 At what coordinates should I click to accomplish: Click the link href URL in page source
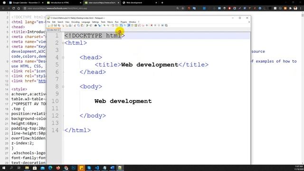[42, 81]
